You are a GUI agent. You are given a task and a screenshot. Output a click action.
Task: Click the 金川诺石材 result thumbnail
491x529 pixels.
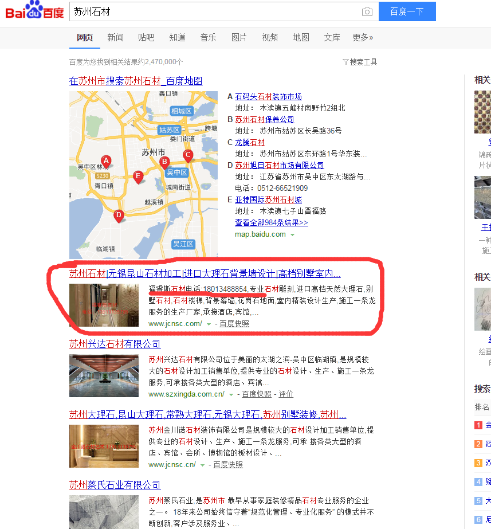pos(104,446)
